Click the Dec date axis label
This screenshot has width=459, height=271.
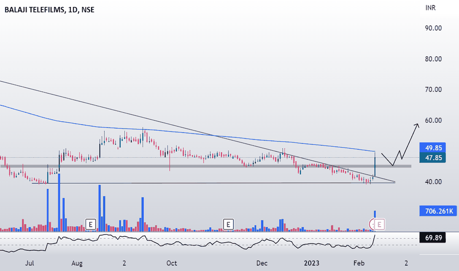(262, 263)
